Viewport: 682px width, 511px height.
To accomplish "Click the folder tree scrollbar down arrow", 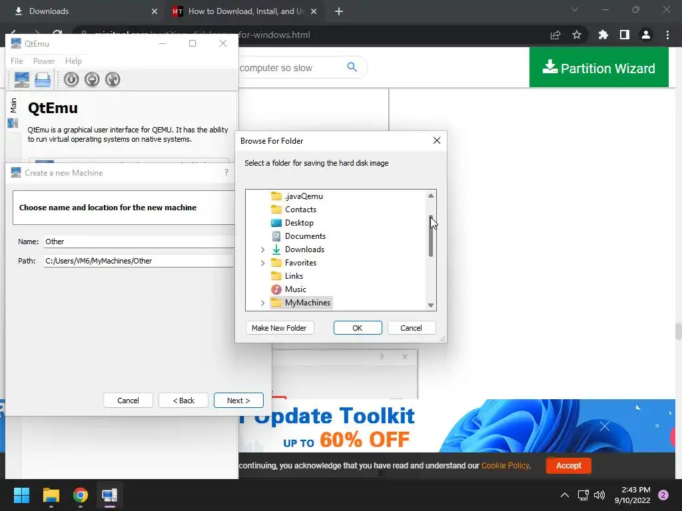I will click(431, 305).
